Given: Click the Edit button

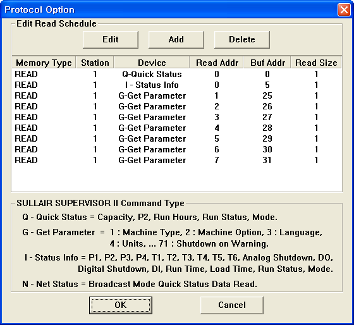Looking at the screenshot, I should (111, 40).
